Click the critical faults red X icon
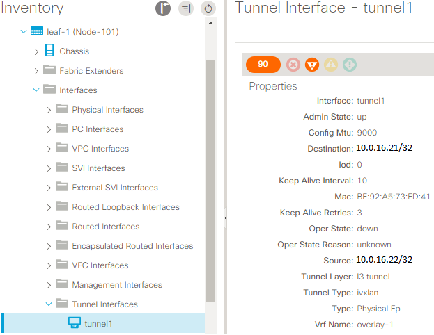434x335 pixels. click(x=293, y=65)
